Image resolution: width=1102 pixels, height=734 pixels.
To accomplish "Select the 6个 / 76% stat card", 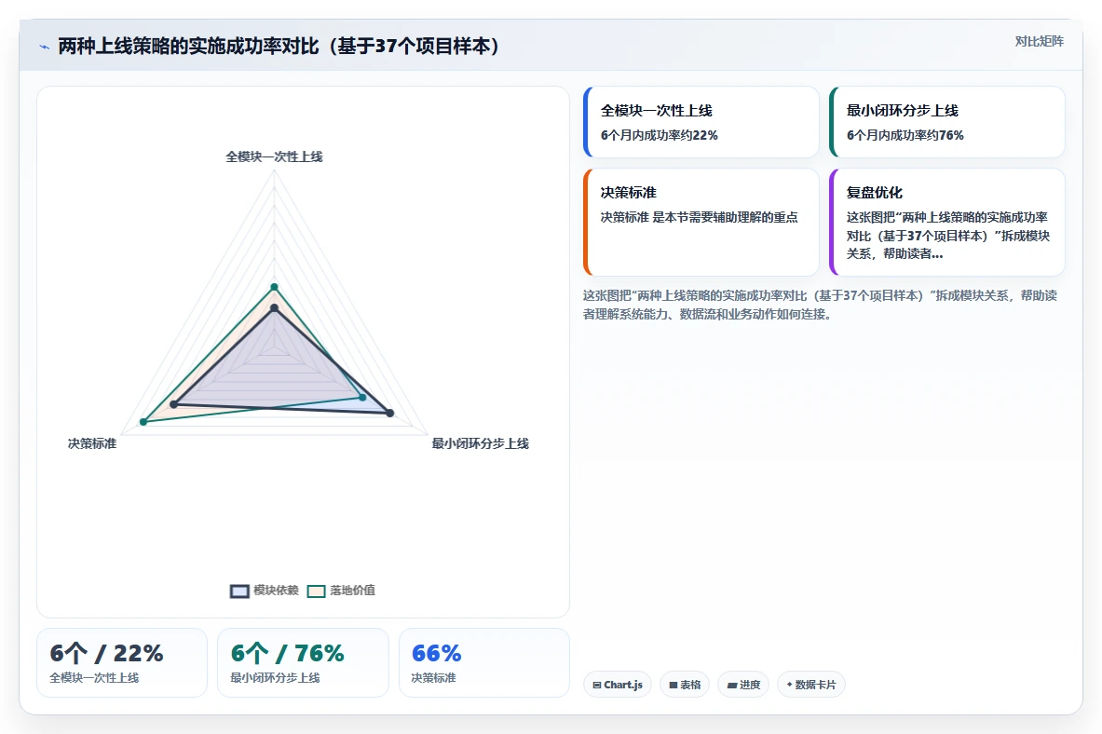I will (303, 663).
